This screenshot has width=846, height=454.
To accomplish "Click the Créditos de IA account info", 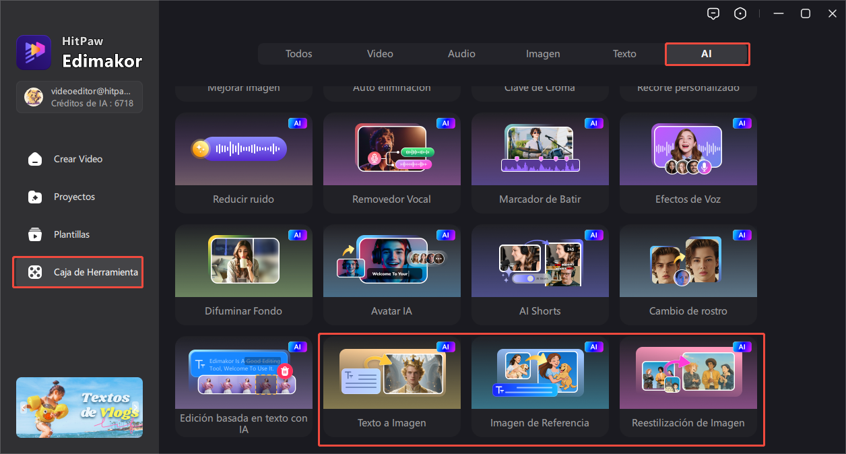I will click(x=92, y=103).
